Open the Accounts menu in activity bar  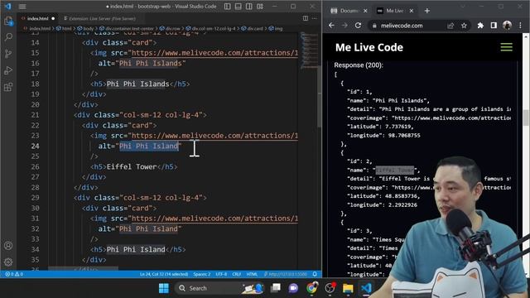click(8, 246)
